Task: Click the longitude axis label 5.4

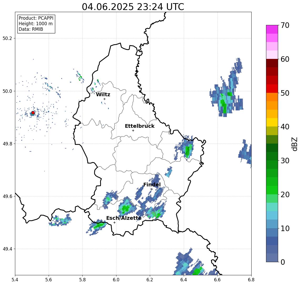Action: (15, 280)
